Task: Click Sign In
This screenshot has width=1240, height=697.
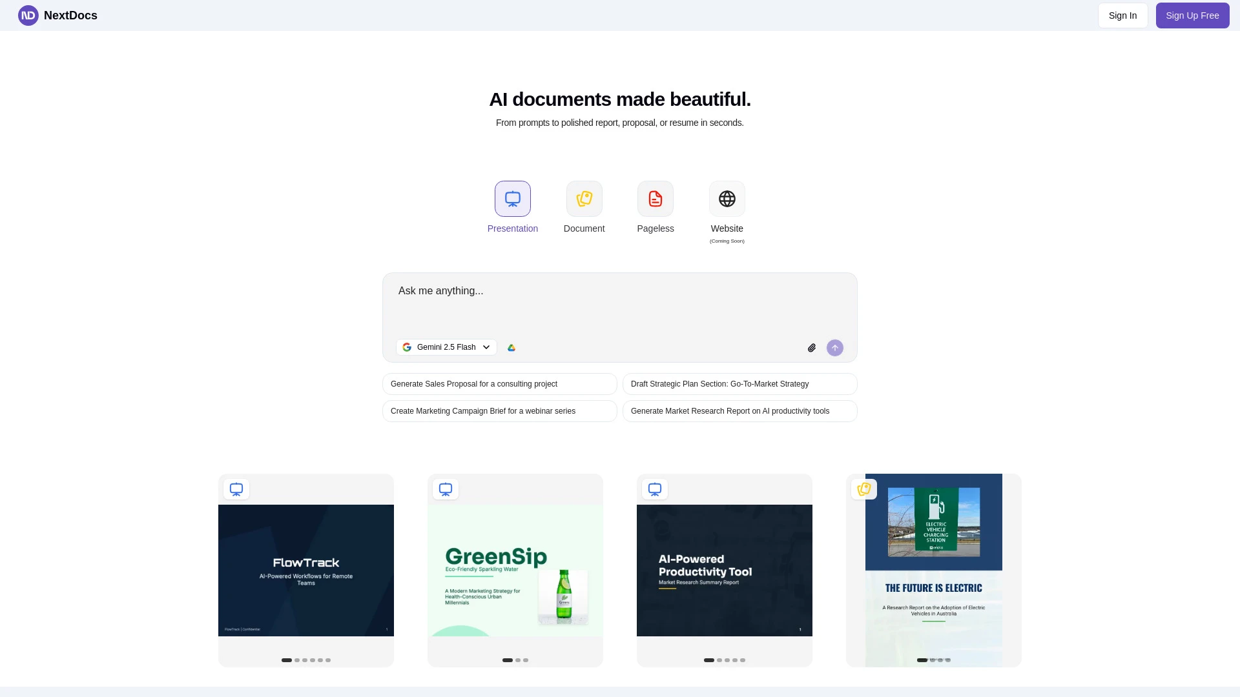Action: click(1122, 15)
